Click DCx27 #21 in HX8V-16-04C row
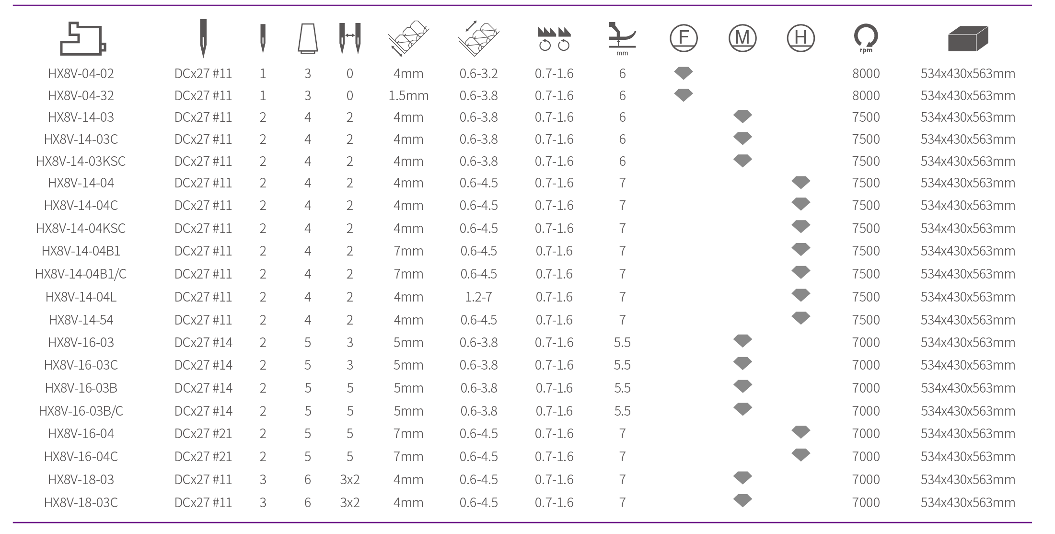Viewport: 1055px width, 534px height. tap(203, 456)
